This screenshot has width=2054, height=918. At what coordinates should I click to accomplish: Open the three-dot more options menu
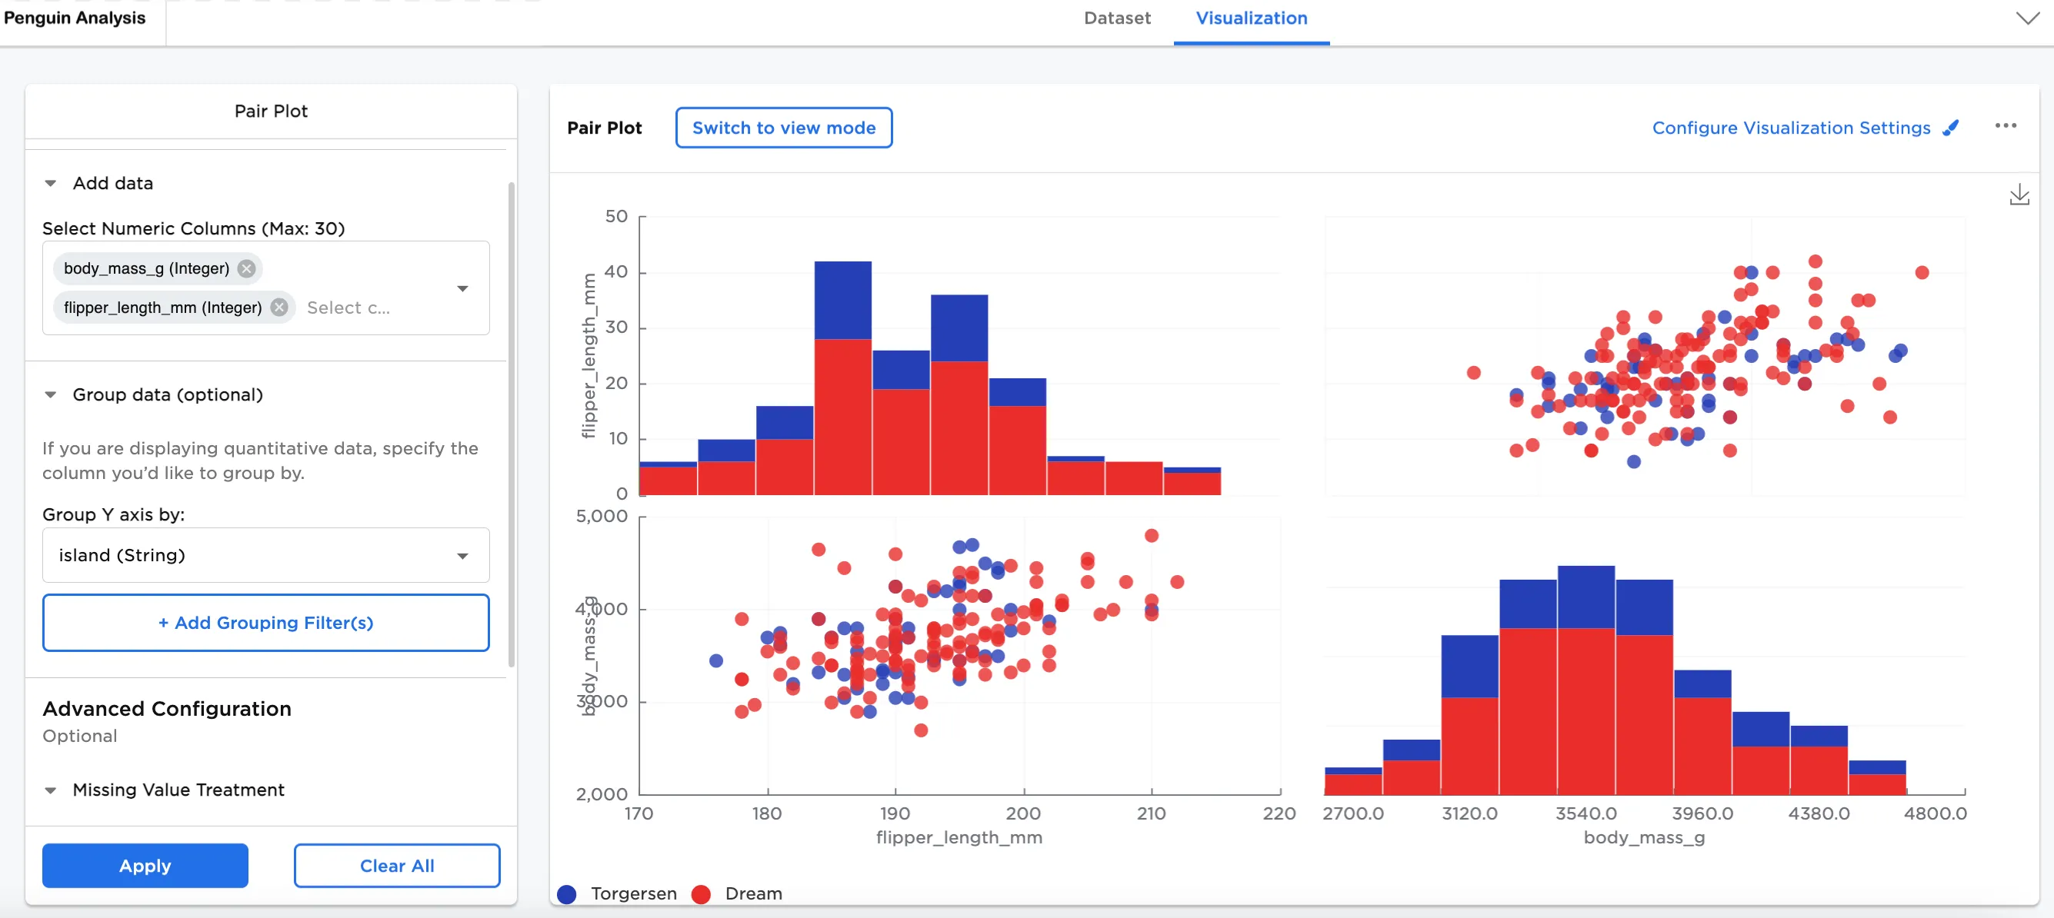[x=2005, y=126]
